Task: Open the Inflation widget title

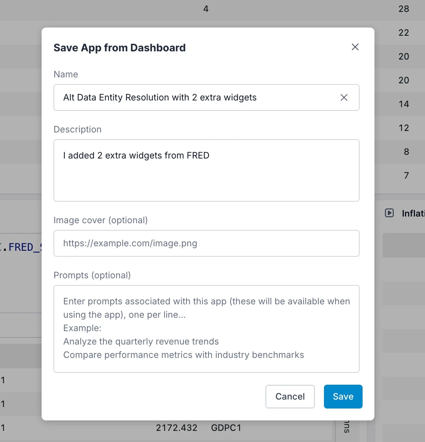Action: 412,213
